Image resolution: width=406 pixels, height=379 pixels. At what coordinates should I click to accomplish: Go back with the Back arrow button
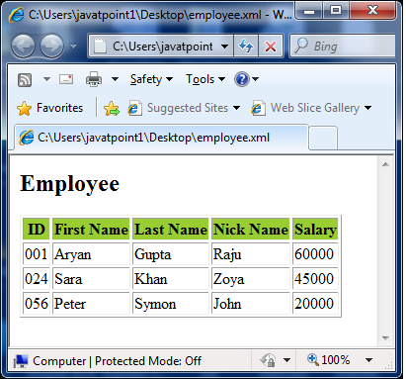coord(23,47)
